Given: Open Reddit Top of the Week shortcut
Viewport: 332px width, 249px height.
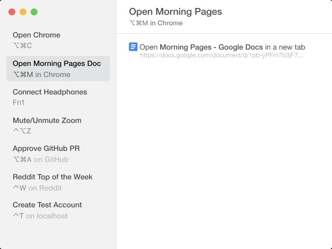Looking at the screenshot, I should point(58,182).
